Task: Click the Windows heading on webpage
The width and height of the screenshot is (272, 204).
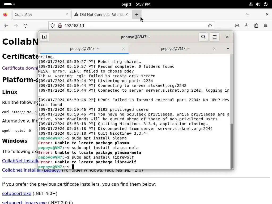Action: pos(15,141)
